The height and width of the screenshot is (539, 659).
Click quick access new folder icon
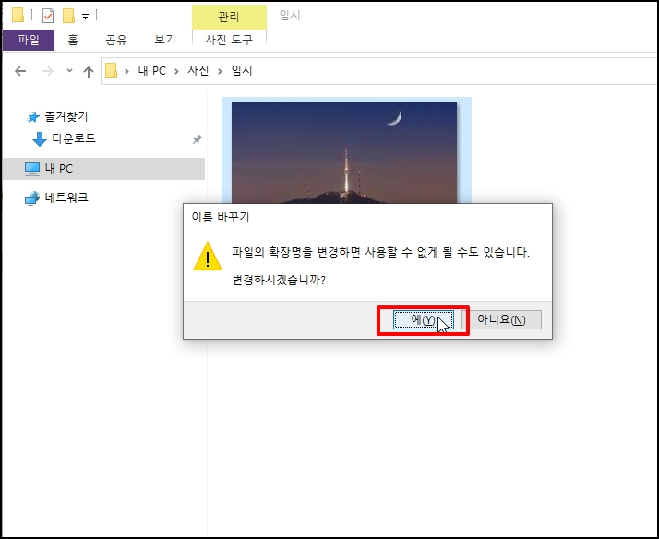click(x=68, y=16)
